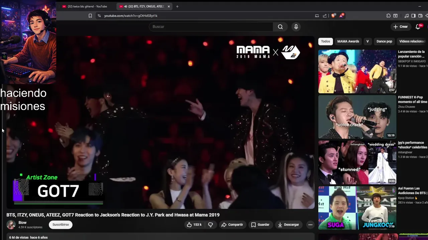Mute audio via speaker icon on active tab
Image resolution: width=428 pixels, height=240 pixels.
(125, 6)
